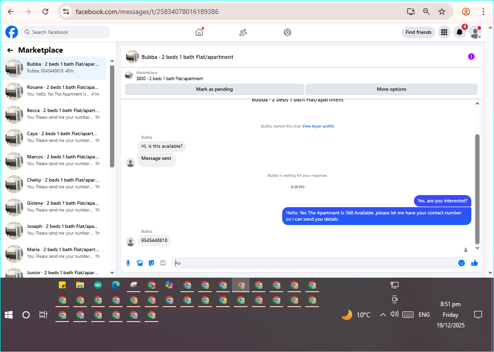Bookmark this page with the star icon
The height and width of the screenshot is (352, 494).
tap(442, 12)
